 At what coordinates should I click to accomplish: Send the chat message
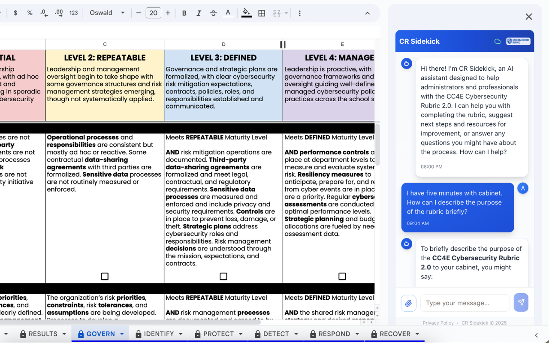[521, 303]
